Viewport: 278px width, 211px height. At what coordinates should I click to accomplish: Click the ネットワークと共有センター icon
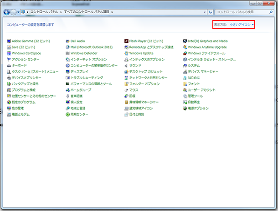click(126, 78)
